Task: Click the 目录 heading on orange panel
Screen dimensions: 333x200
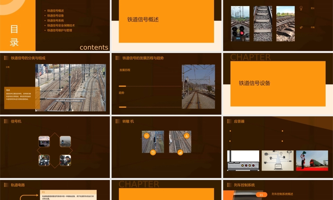Action: pyautogui.click(x=14, y=36)
